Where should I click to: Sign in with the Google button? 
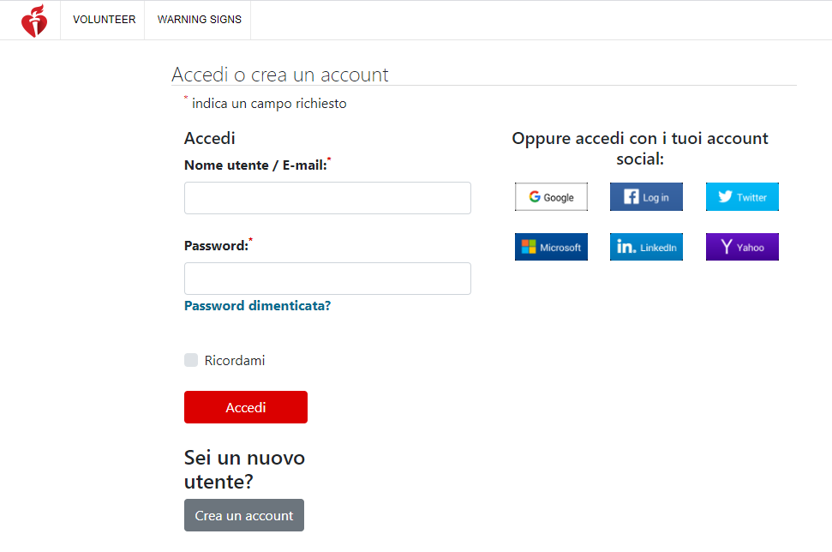(551, 197)
